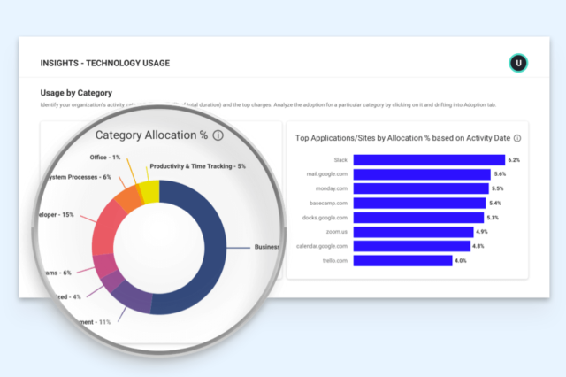Click the 4.0% value next to trello.com
The image size is (566, 377).
coord(461,261)
